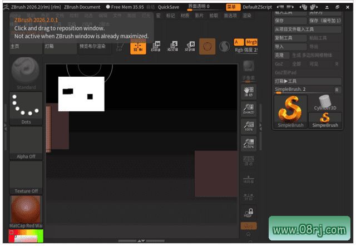Open the Dots stroke type picker
Screen dimensions: 356x246
click(26, 109)
